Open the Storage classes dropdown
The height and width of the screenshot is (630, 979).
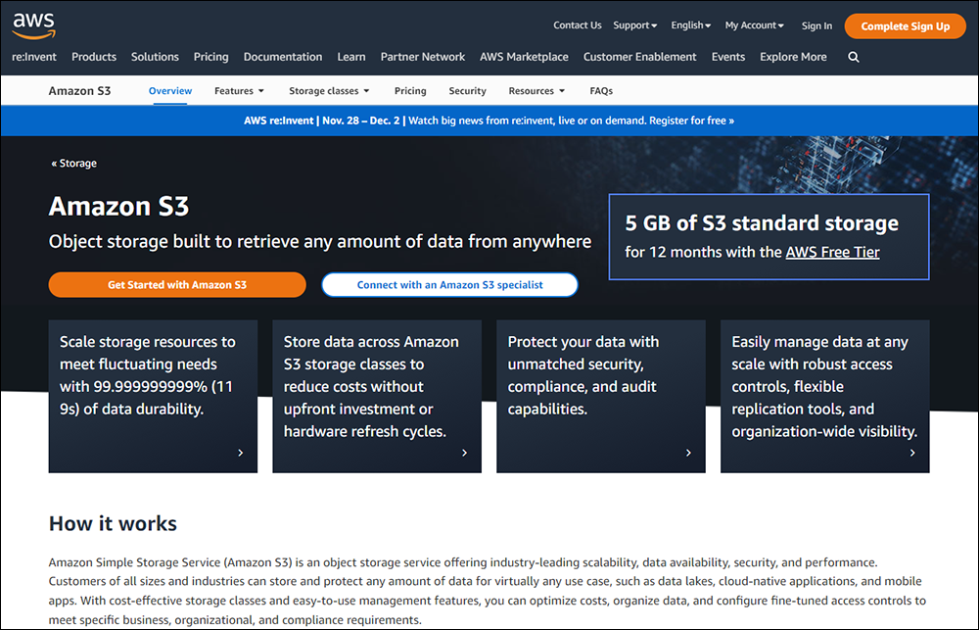point(329,90)
